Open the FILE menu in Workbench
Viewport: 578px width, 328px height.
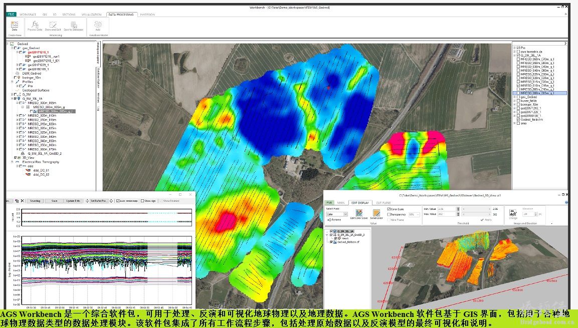pos(11,15)
